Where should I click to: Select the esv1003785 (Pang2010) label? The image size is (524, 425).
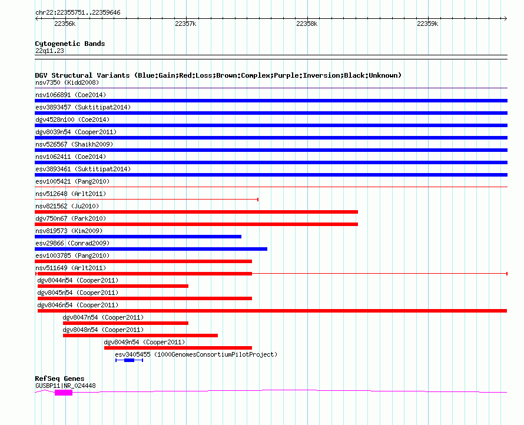click(x=72, y=255)
